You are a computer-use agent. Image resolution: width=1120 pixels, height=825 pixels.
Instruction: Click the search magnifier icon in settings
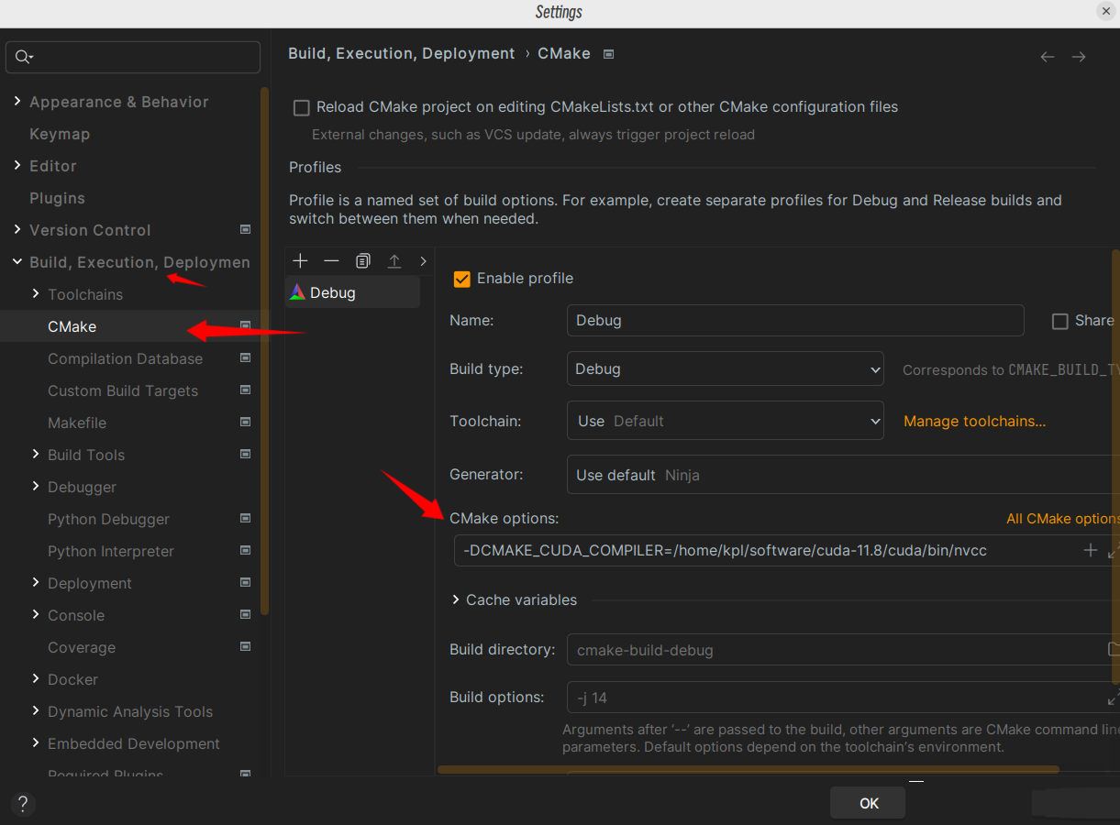coord(24,57)
